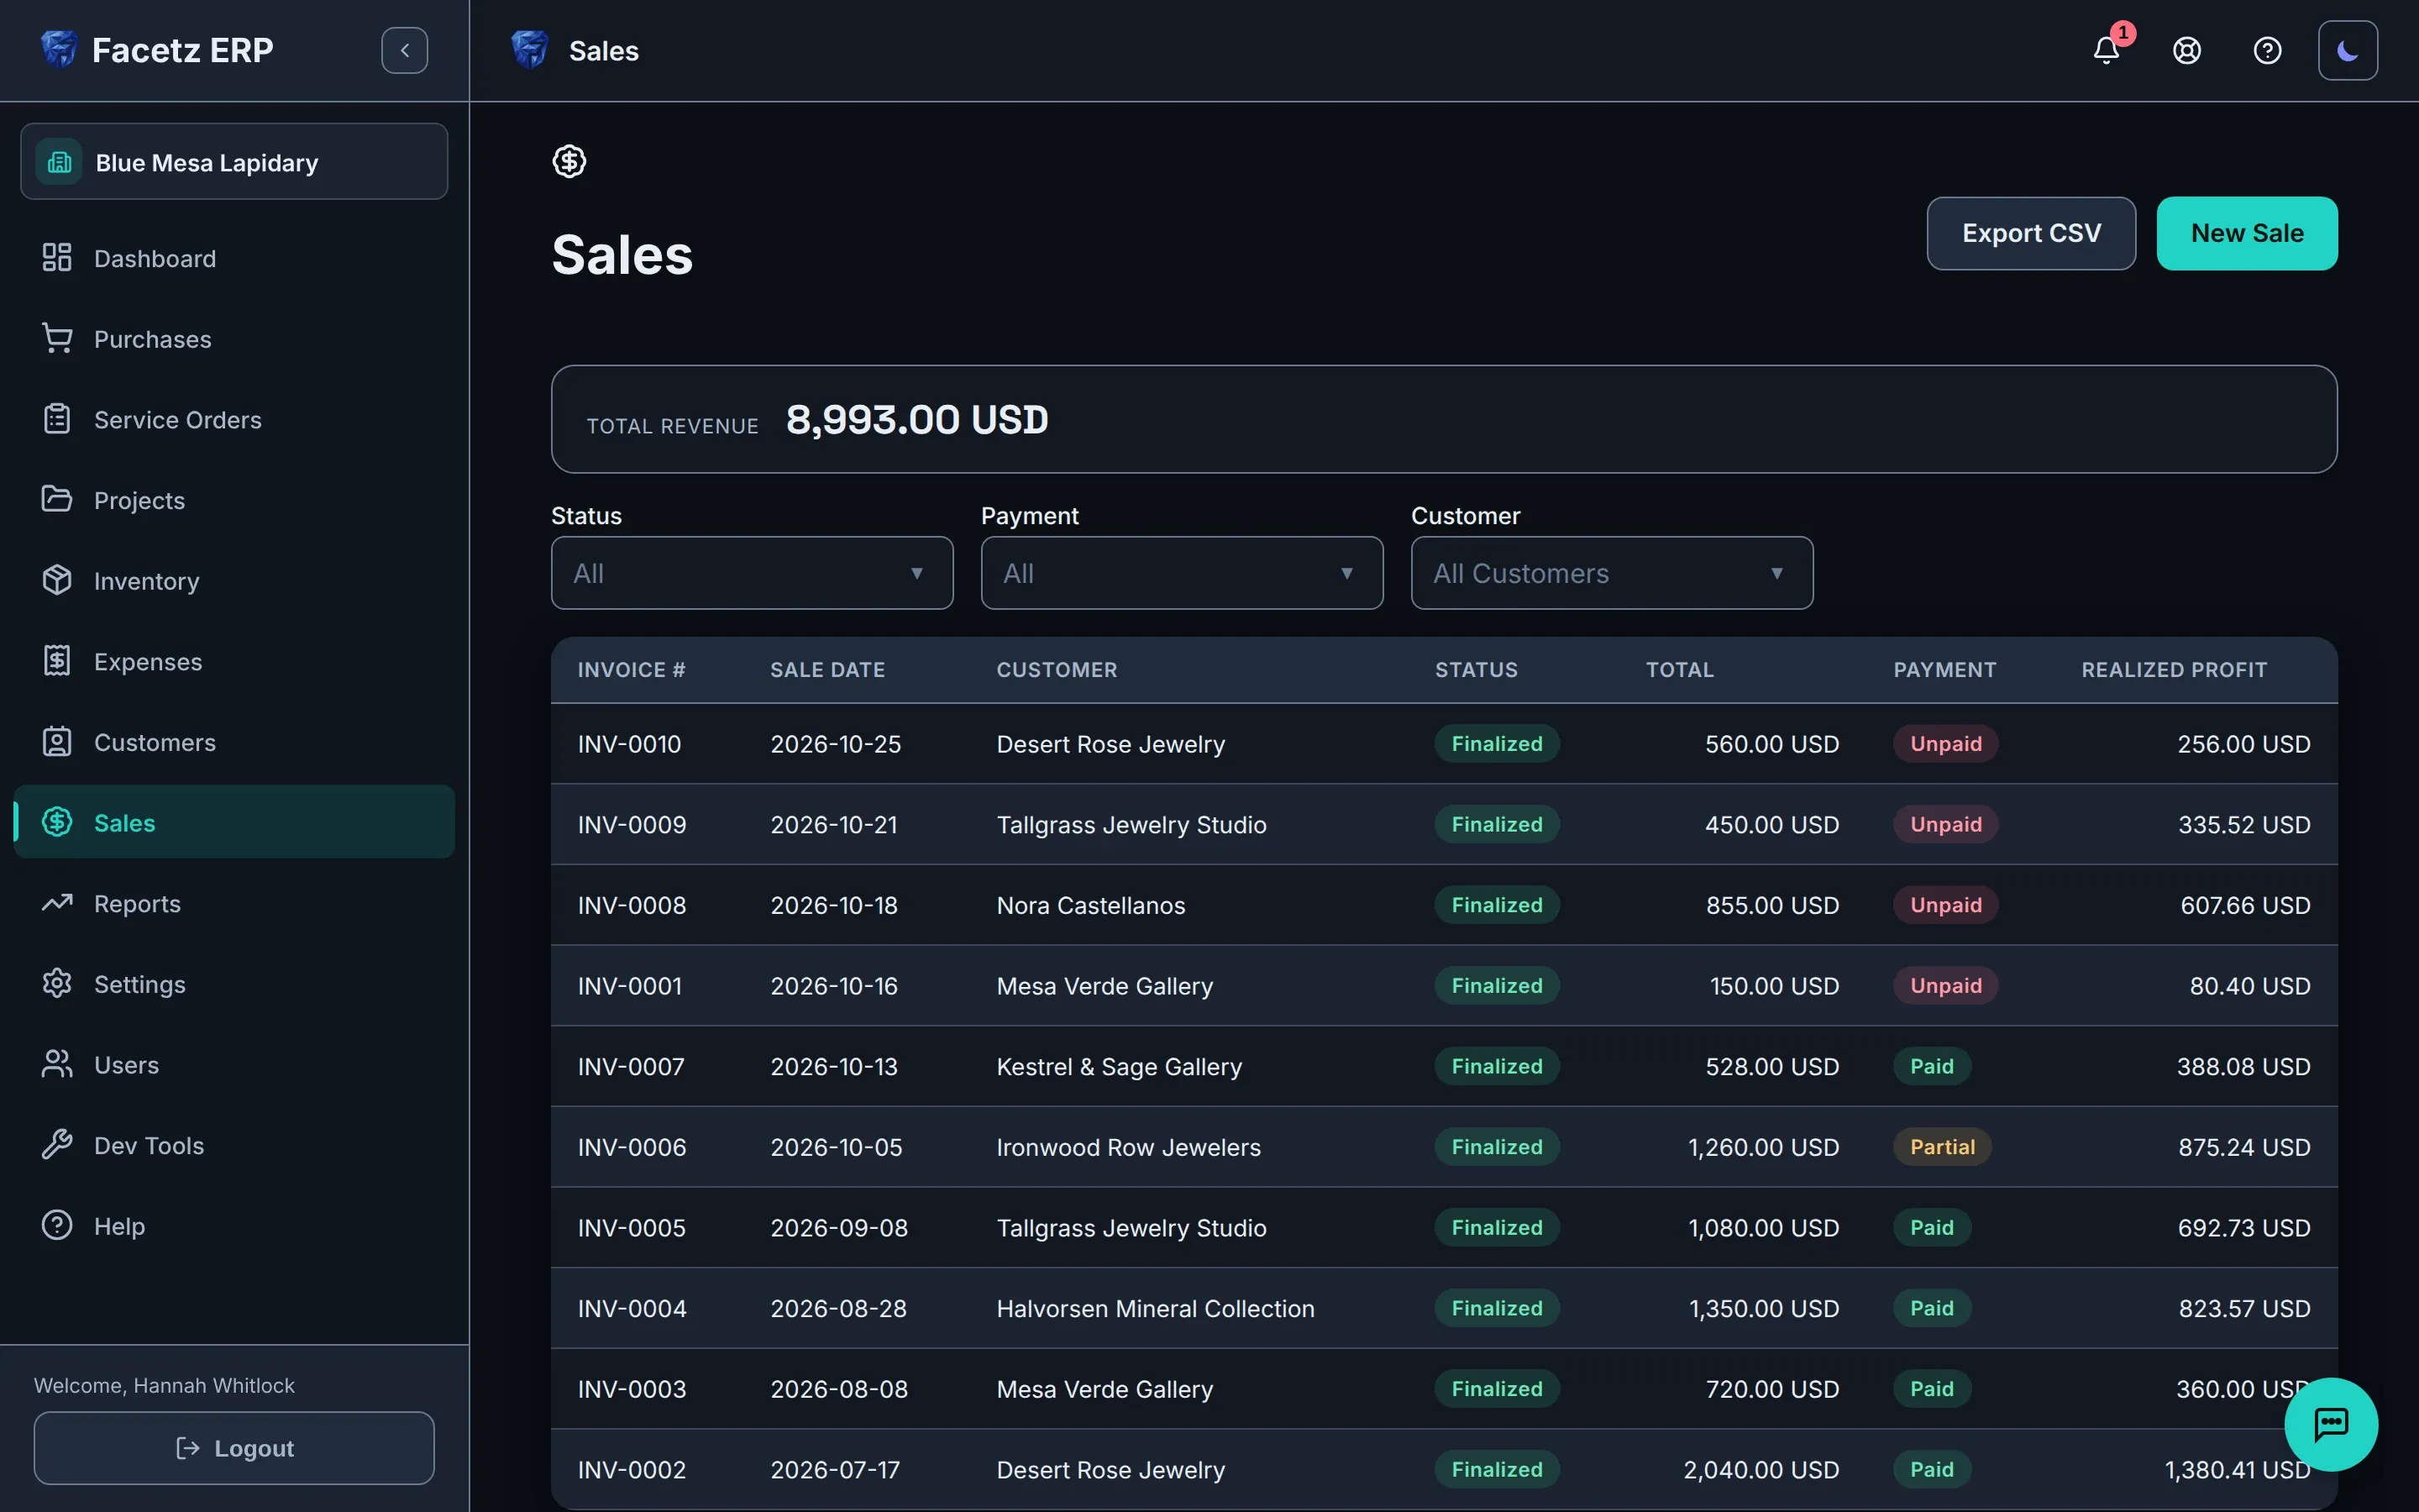The width and height of the screenshot is (2419, 1512).
Task: Click the Inventory box icon
Action: (57, 580)
